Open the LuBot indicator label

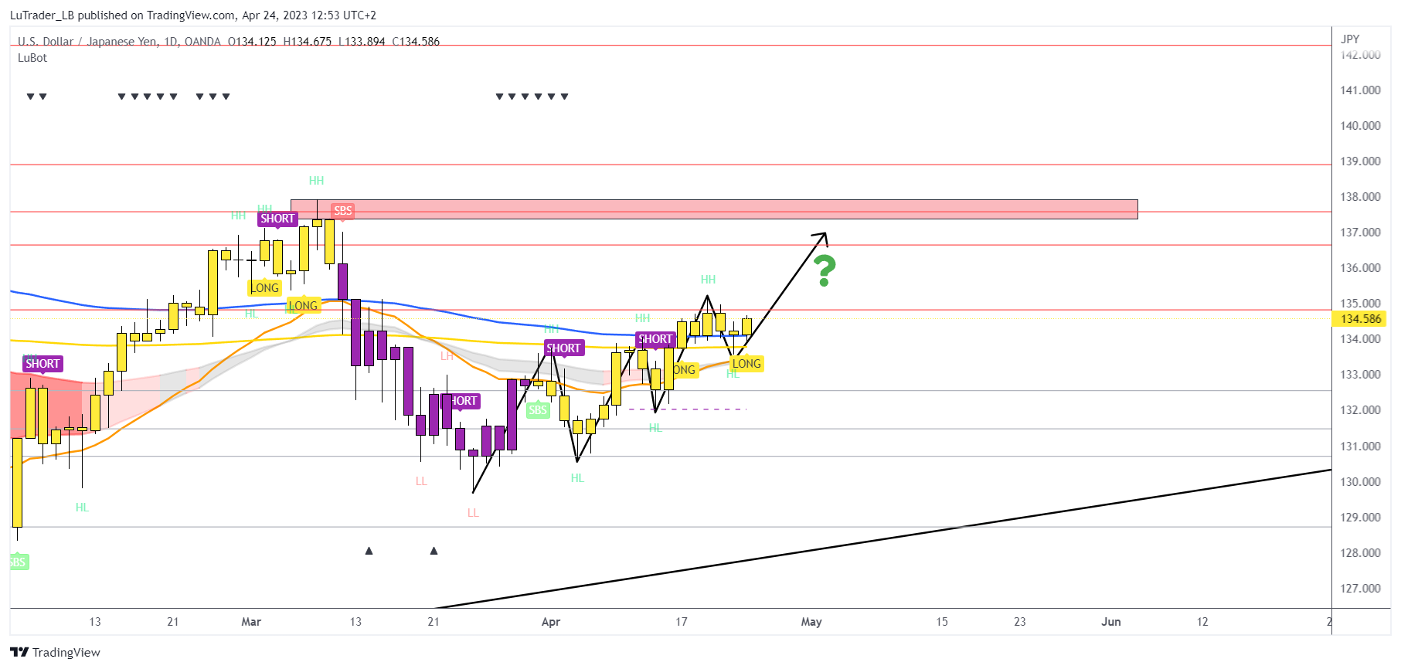32,58
